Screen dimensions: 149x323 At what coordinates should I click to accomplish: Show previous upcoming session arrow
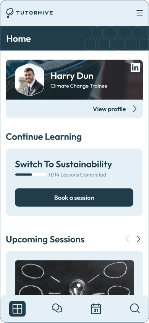(x=127, y=239)
